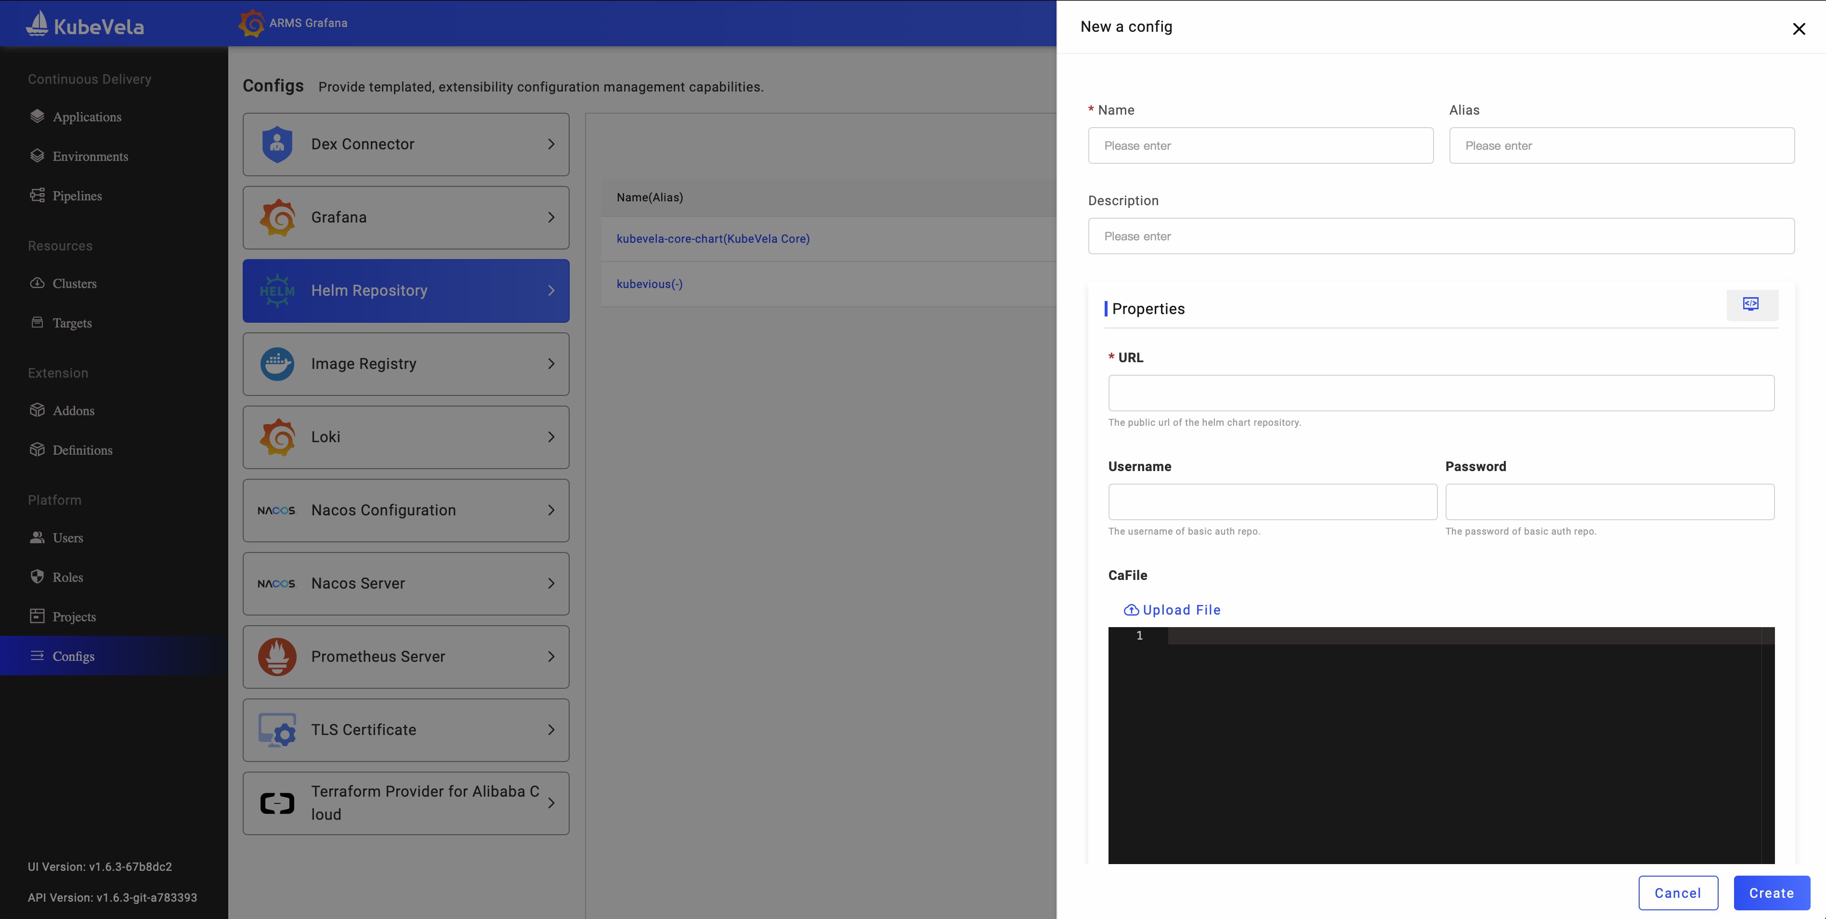Image resolution: width=1826 pixels, height=919 pixels.
Task: Expand the Loki config chevron
Action: [551, 437]
